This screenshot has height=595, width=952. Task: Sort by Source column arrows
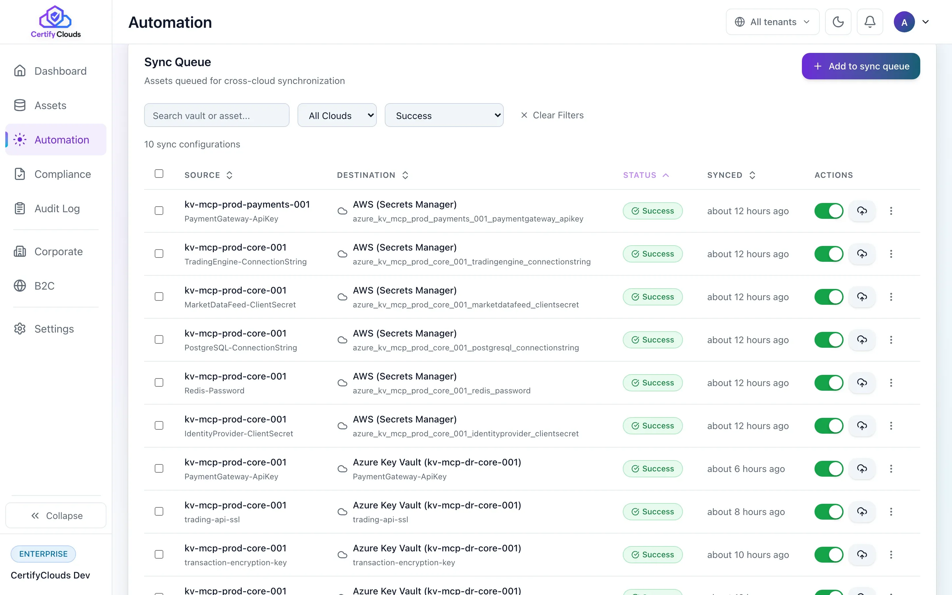tap(229, 175)
